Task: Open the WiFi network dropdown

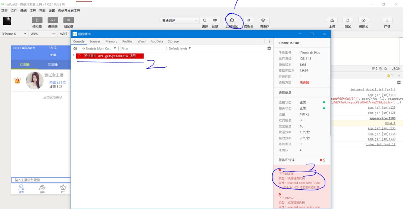Action: point(64,34)
